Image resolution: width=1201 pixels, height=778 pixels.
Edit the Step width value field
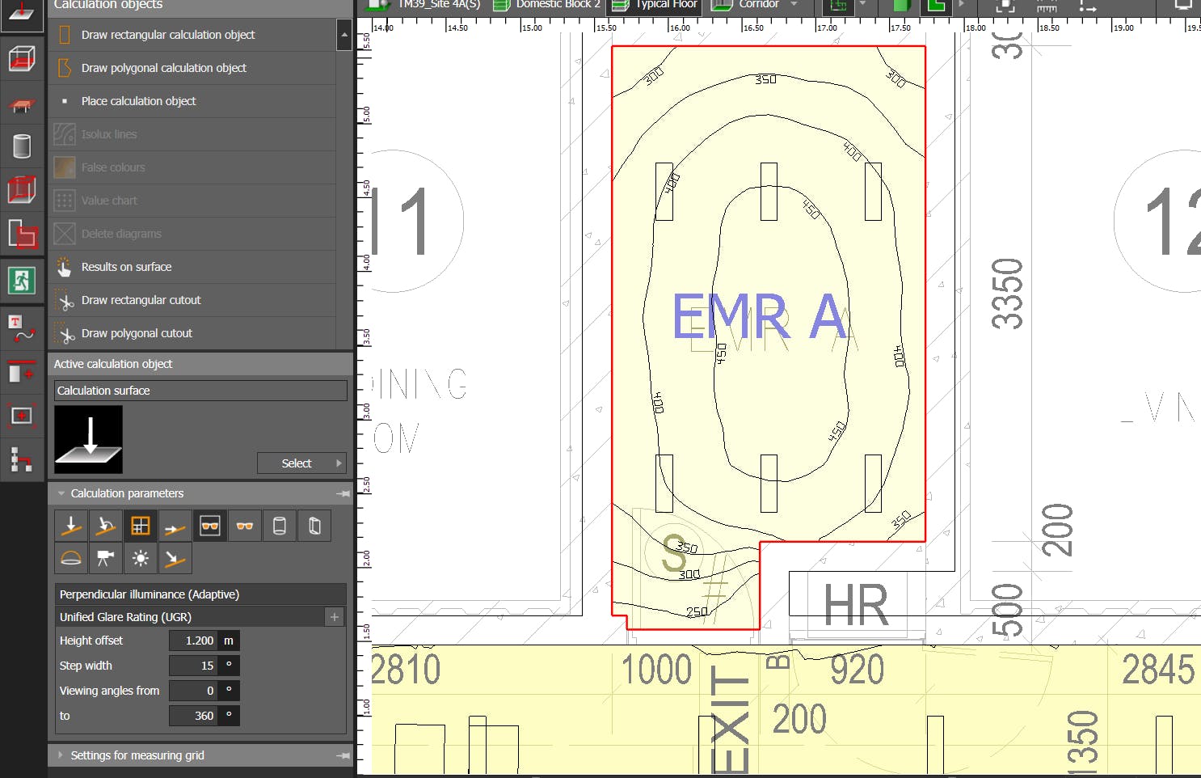click(193, 666)
